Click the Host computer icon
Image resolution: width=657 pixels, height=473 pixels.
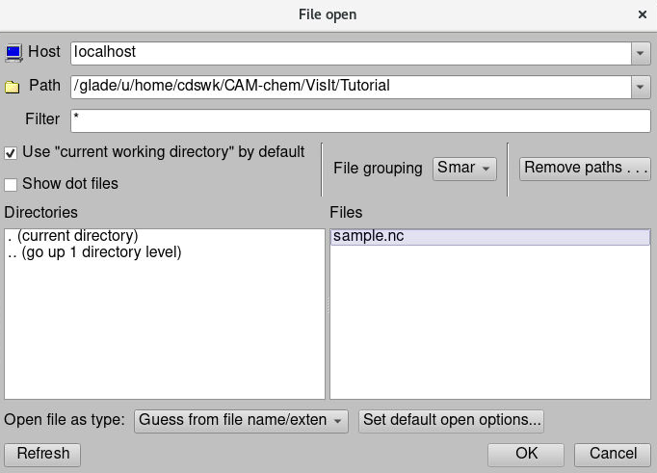click(13, 52)
